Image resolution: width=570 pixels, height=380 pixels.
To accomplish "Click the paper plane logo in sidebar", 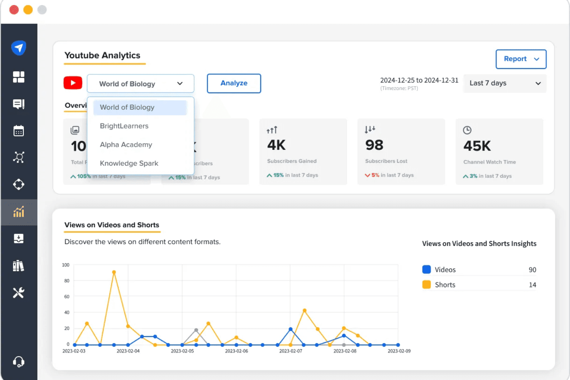I will click(x=18, y=48).
